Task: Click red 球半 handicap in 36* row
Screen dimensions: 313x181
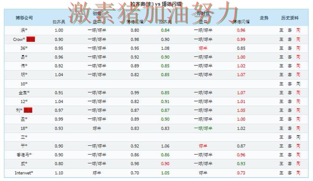Action: click(x=203, y=48)
